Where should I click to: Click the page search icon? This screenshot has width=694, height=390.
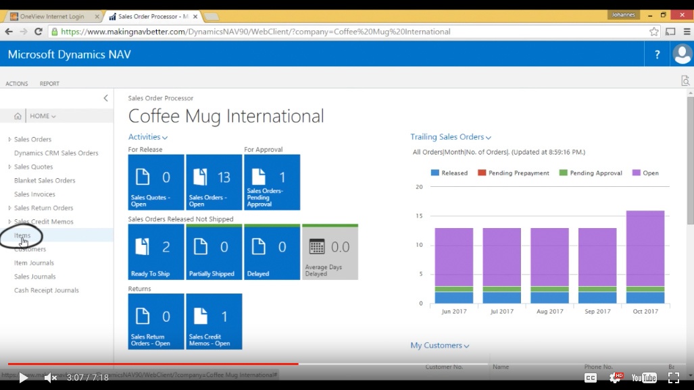[685, 81]
